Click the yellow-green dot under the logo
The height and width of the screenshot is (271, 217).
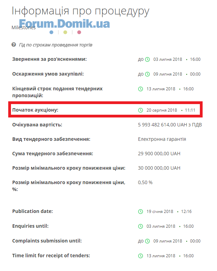click(65, 32)
